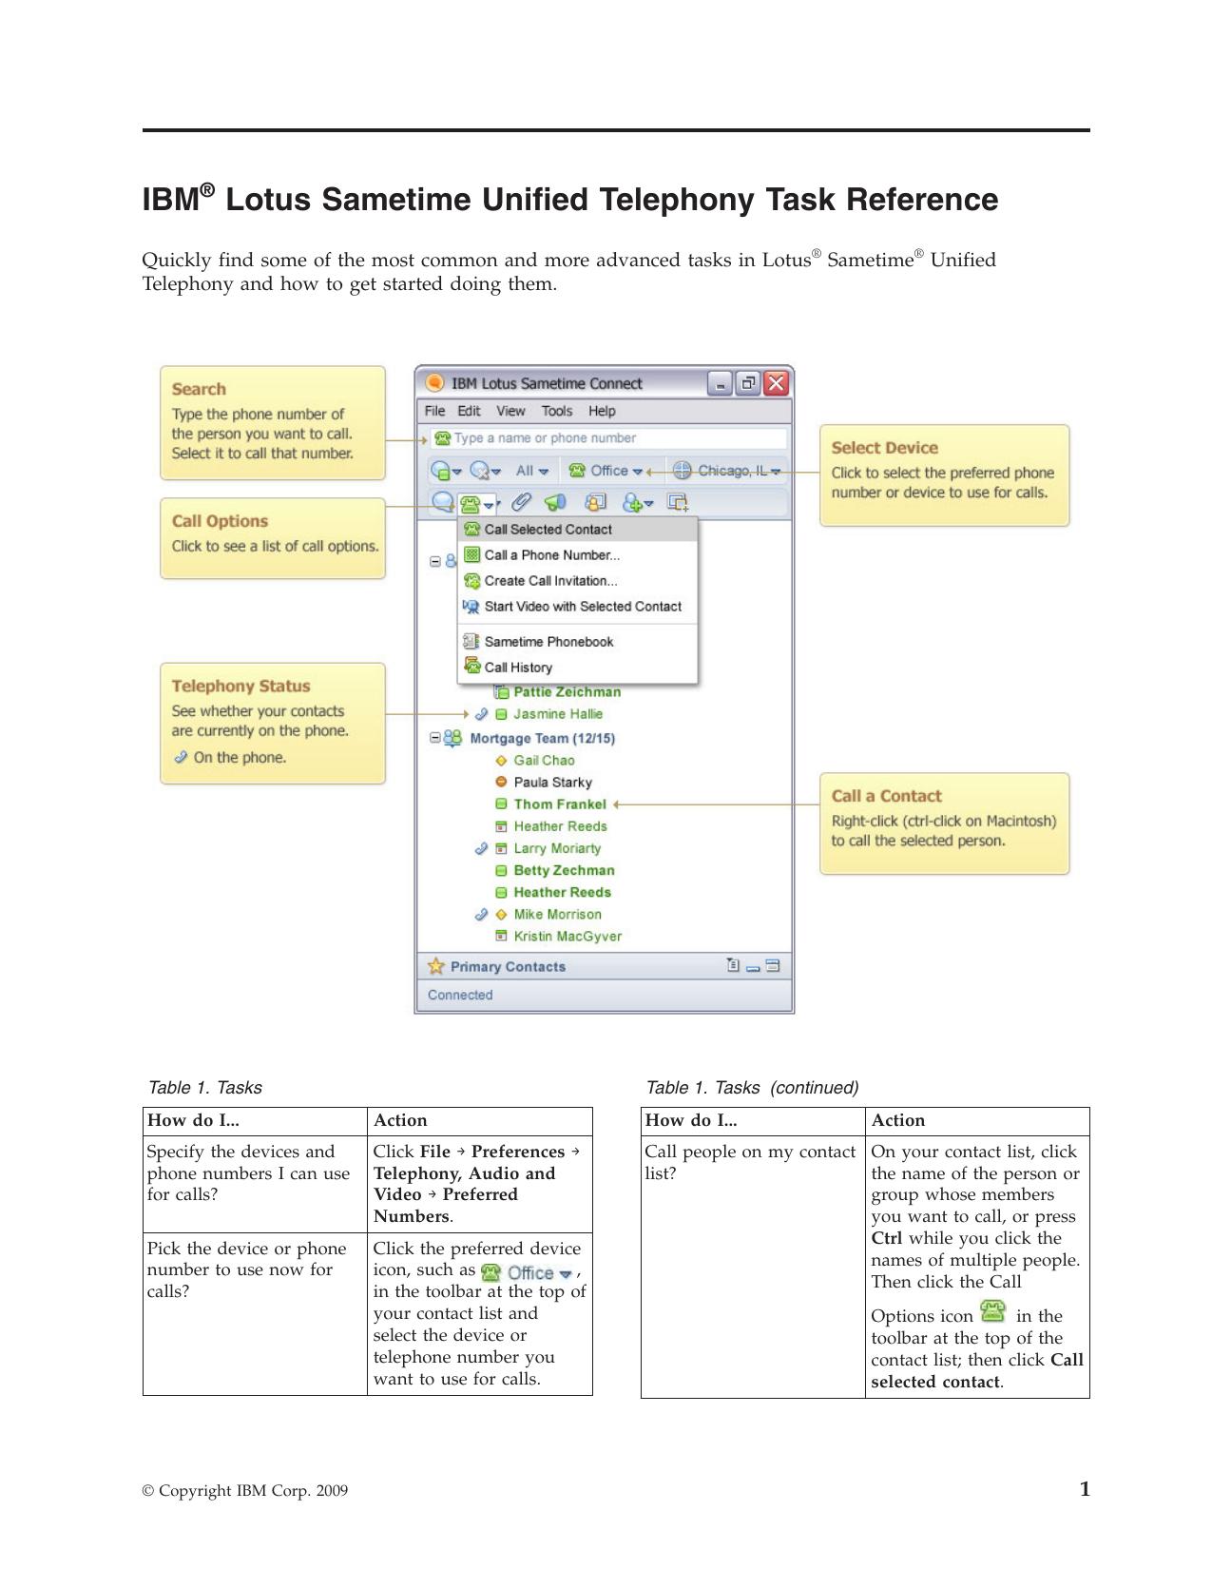Click the add contact person-plus icon

(632, 502)
